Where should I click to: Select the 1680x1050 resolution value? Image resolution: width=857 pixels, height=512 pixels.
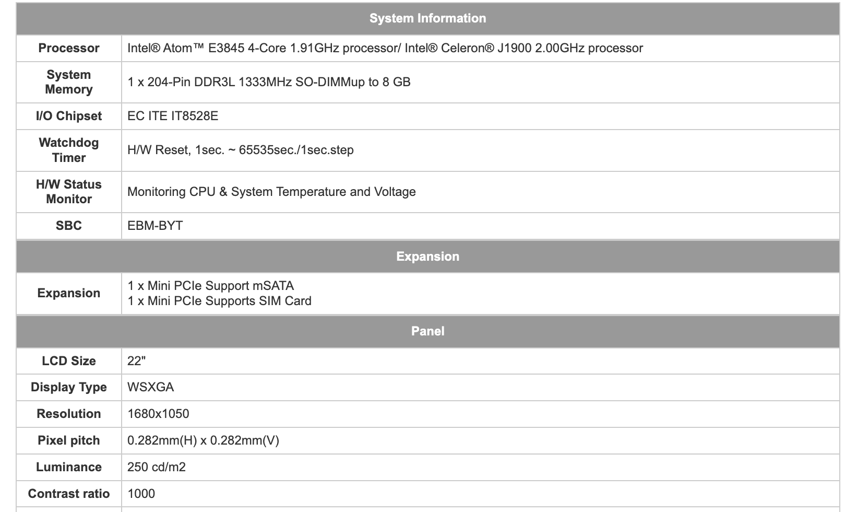158,414
